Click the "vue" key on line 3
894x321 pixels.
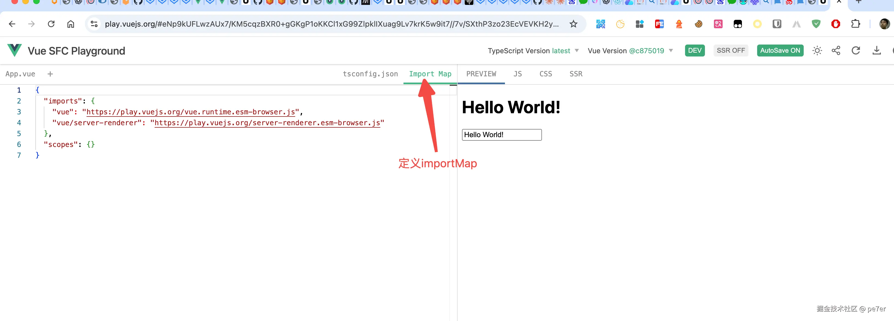[63, 112]
